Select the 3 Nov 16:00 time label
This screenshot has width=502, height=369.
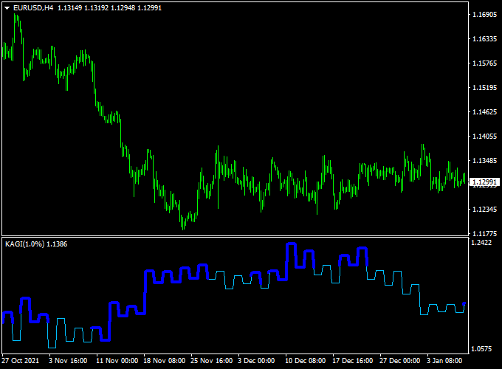(x=69, y=361)
